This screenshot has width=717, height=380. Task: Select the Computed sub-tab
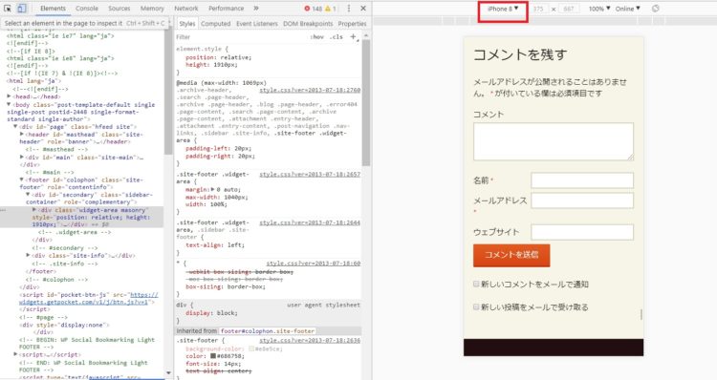point(215,23)
